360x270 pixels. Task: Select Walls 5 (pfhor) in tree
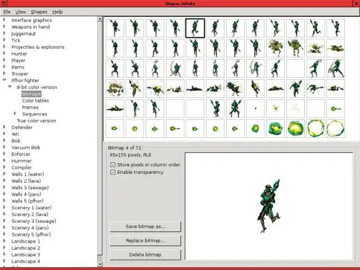point(28,201)
